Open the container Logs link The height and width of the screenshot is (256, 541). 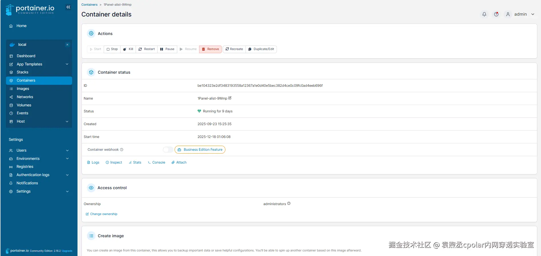click(93, 162)
